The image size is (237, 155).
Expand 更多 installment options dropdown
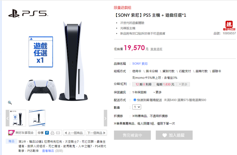pos(183,84)
